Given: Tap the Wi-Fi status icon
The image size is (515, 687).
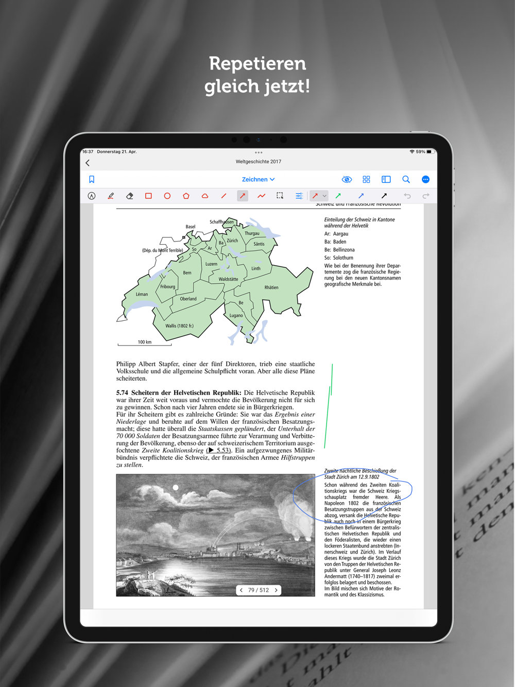Looking at the screenshot, I should (412, 152).
